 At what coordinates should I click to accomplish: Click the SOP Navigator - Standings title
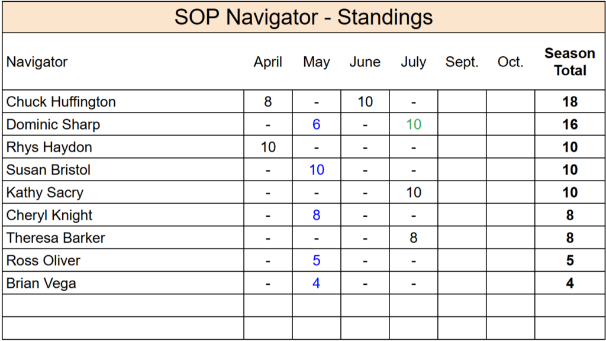tap(304, 17)
